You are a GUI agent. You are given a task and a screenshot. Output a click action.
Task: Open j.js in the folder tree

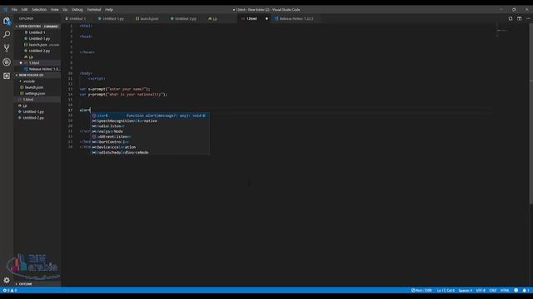[x=37, y=105]
